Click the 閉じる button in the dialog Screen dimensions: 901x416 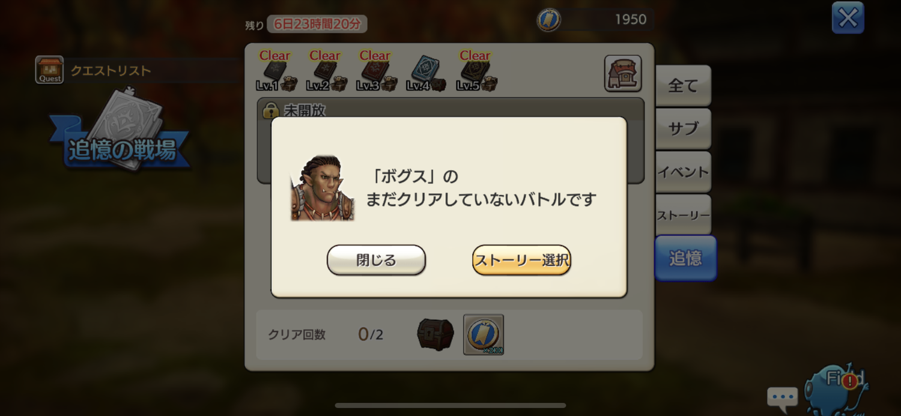coord(376,260)
